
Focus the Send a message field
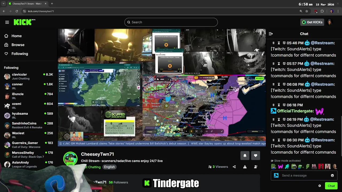click(x=304, y=175)
